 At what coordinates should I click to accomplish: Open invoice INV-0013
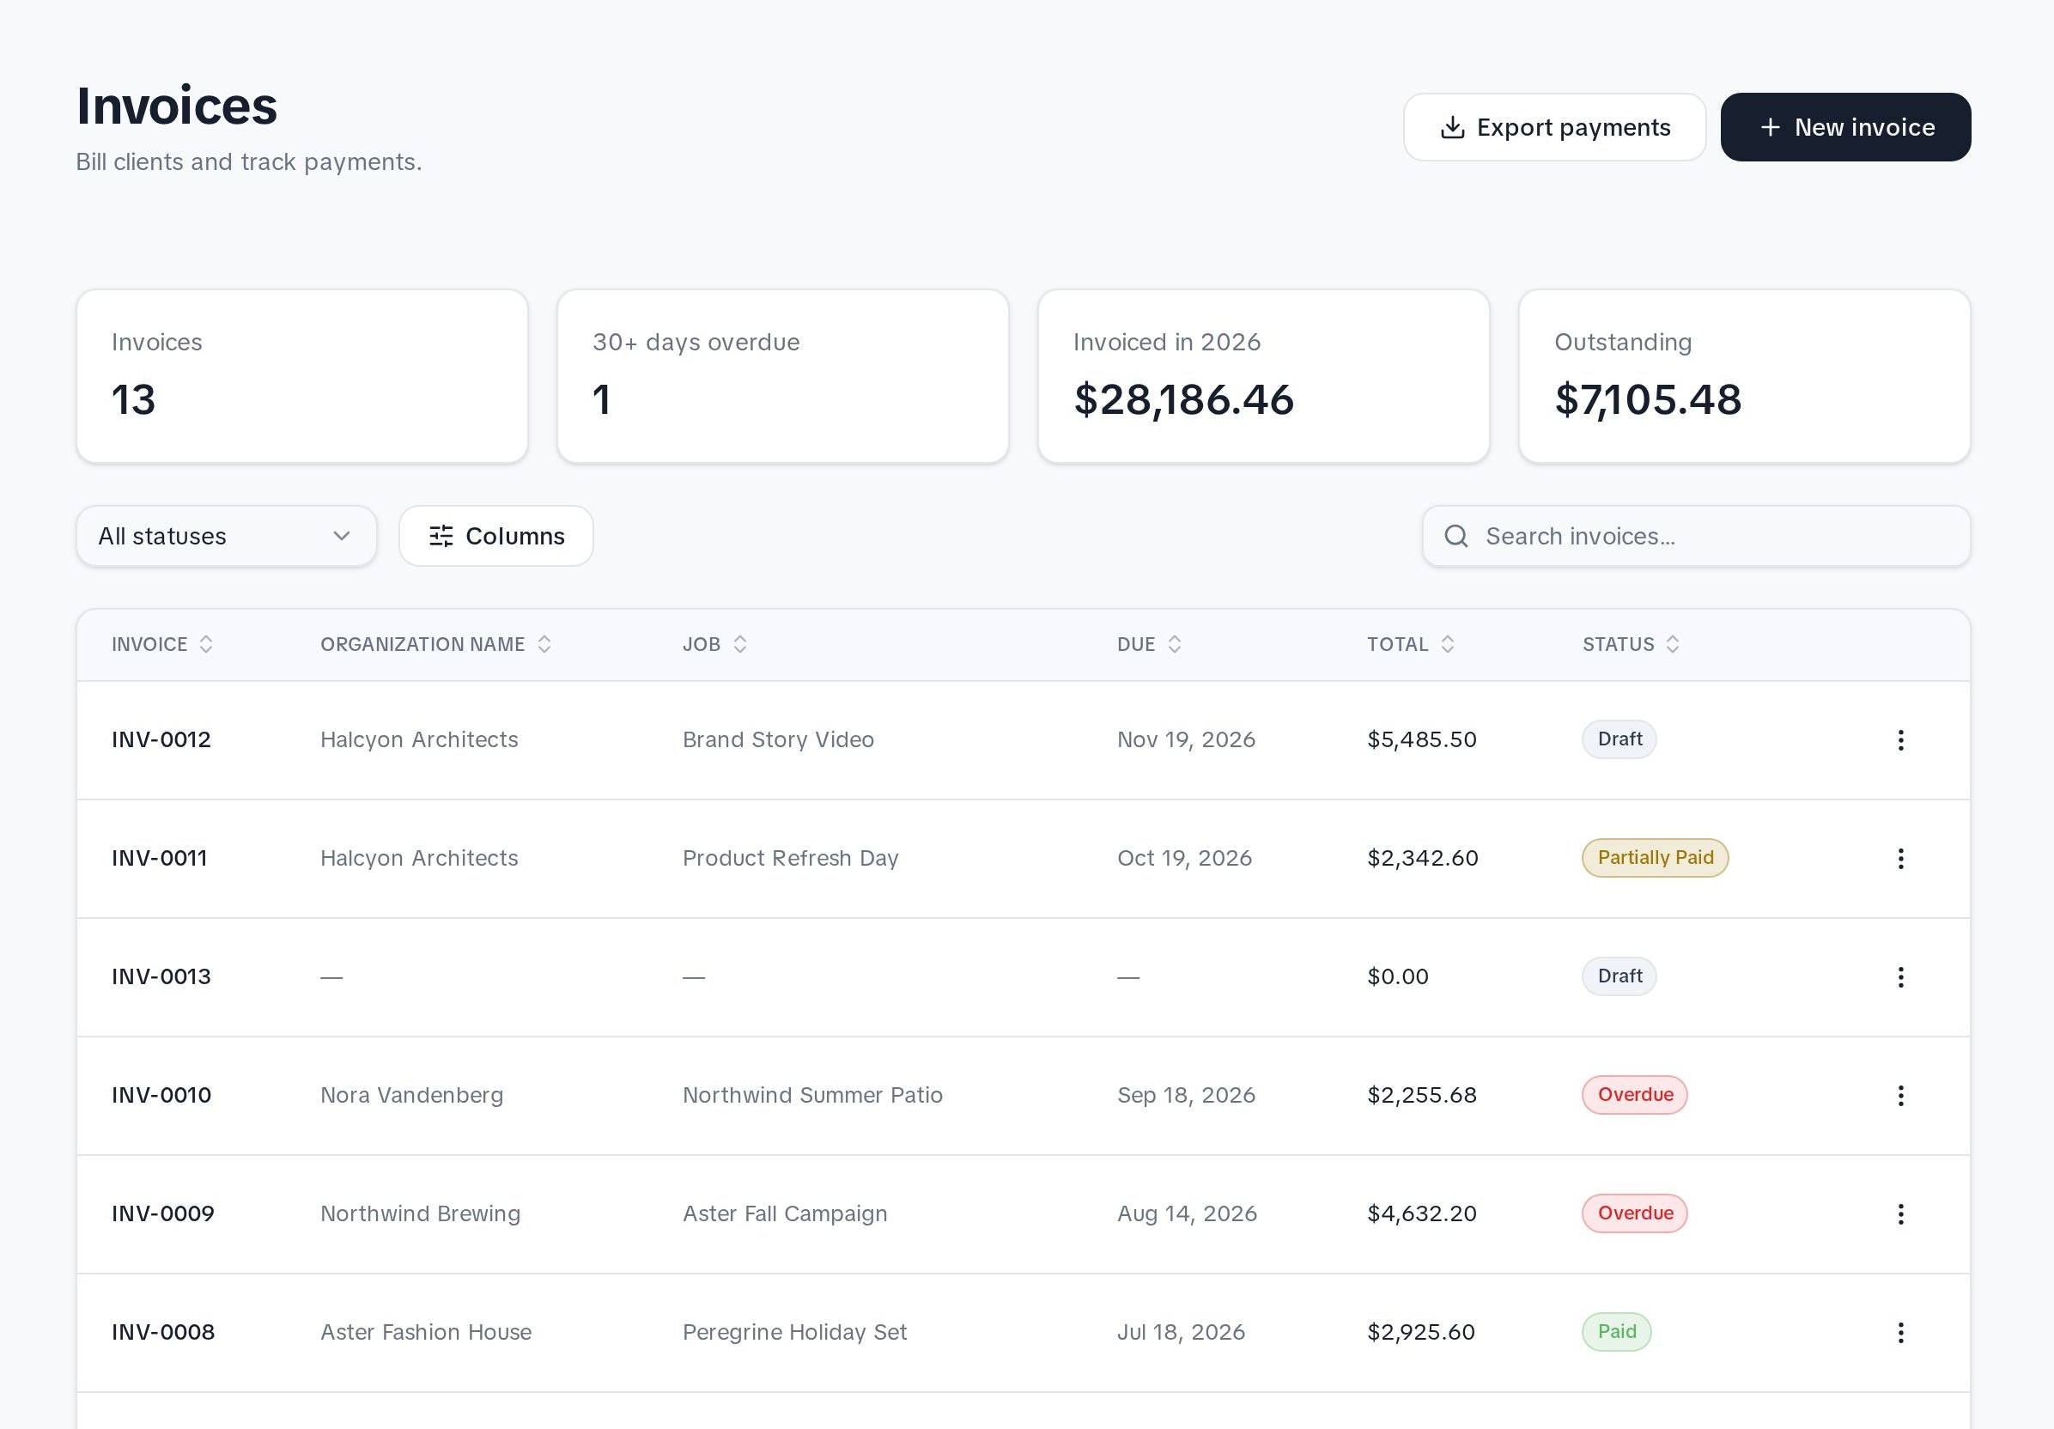(x=161, y=977)
